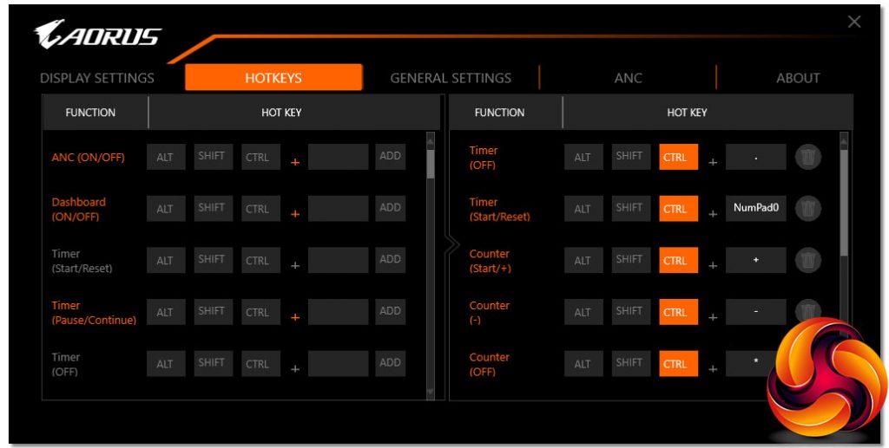Click the Timer (Pause/Continue) key field
The width and height of the screenshot is (889, 448).
338,312
